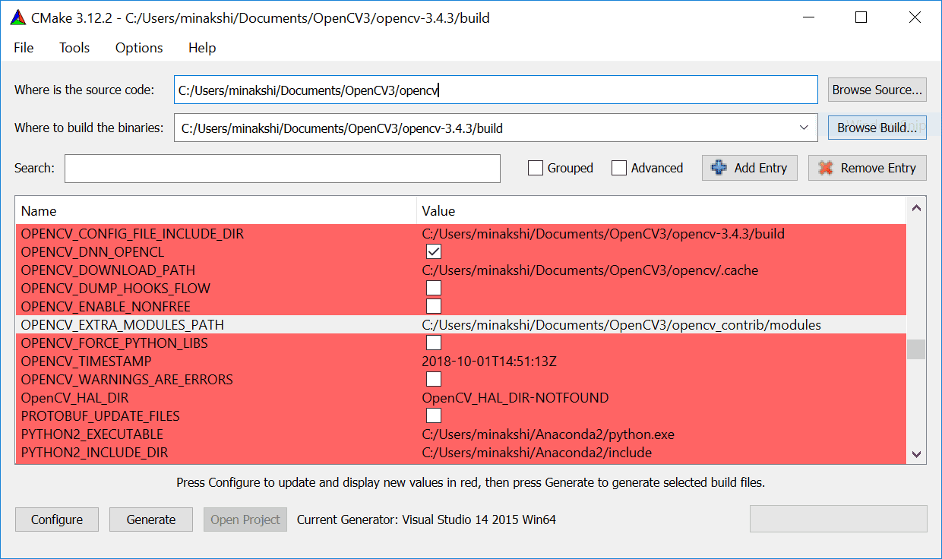Click the Generate button
Image resolution: width=942 pixels, height=559 pixels.
pyautogui.click(x=151, y=520)
